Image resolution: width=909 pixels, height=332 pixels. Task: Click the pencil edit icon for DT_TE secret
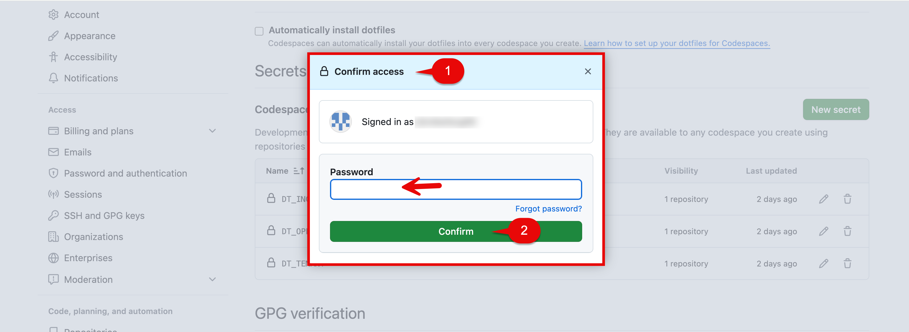point(823,263)
